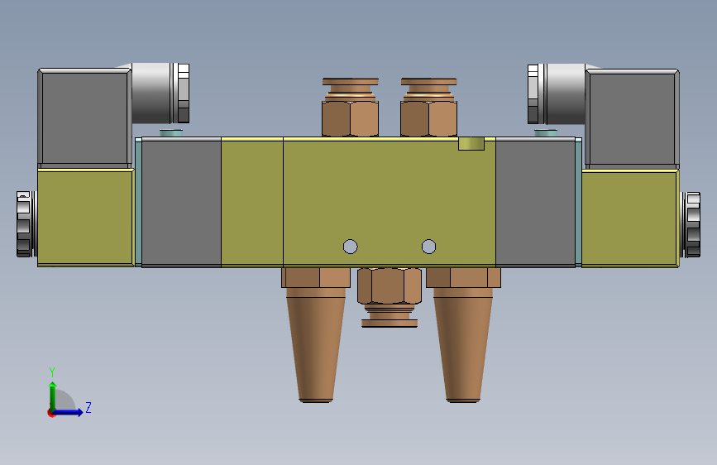Select the left gray pilot body section
Viewport: 717px width, 465px height.
click(182, 202)
